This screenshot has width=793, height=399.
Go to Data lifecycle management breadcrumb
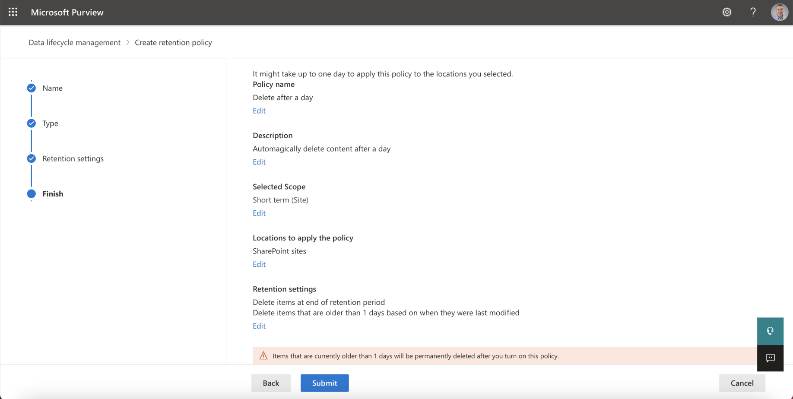click(74, 42)
